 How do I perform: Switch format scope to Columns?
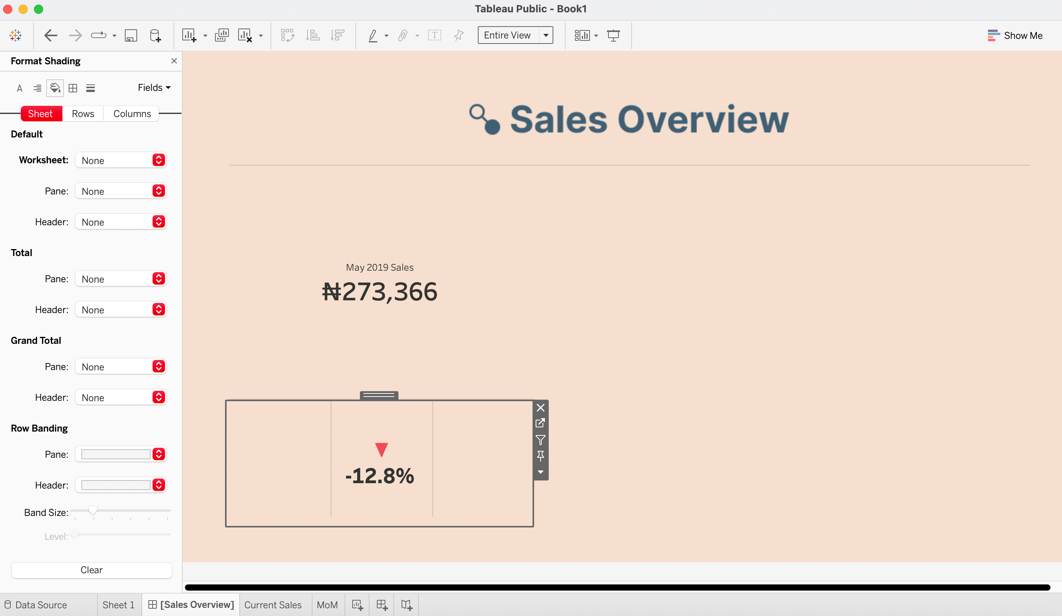[x=132, y=114]
